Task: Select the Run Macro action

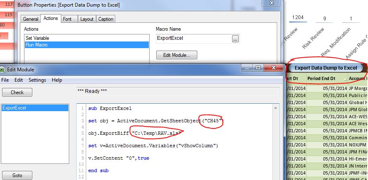Action: tap(87, 45)
